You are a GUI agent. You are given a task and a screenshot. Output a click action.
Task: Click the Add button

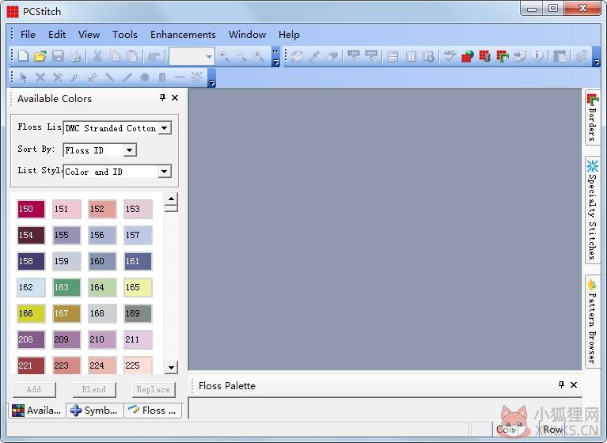34,389
